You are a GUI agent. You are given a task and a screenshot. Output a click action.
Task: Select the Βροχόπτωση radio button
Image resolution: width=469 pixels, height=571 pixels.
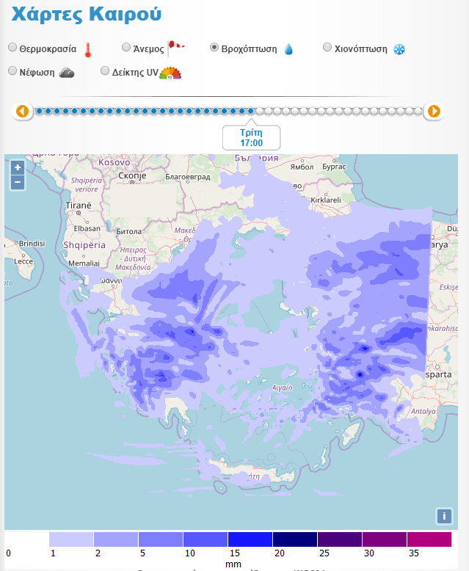[214, 48]
